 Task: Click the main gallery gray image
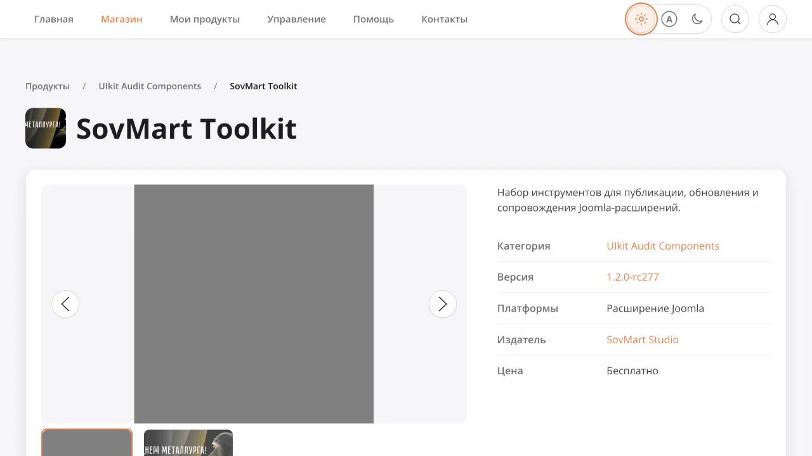click(254, 304)
